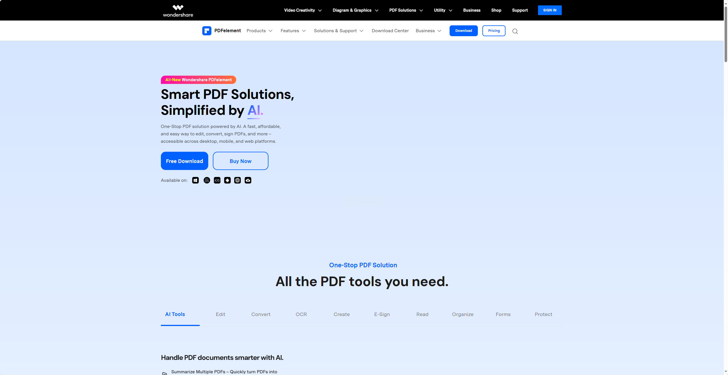Click the iOS availability icon
Viewport: 728px width, 375px height.
pos(217,180)
